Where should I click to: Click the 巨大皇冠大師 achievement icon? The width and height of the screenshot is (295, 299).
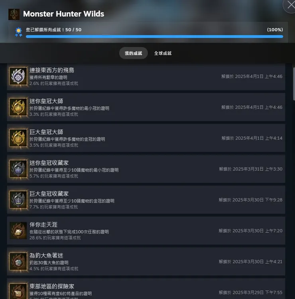(x=18, y=138)
